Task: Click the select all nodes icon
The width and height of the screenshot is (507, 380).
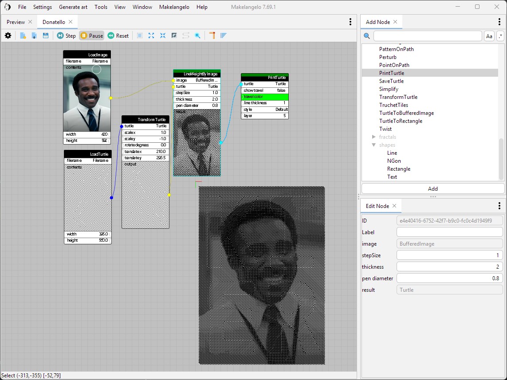Action: pyautogui.click(x=140, y=35)
